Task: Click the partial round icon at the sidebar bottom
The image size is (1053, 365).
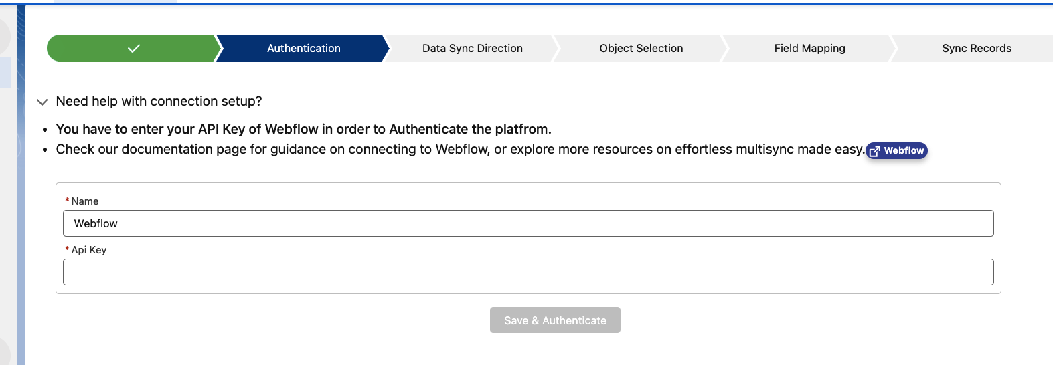Action: [5, 350]
